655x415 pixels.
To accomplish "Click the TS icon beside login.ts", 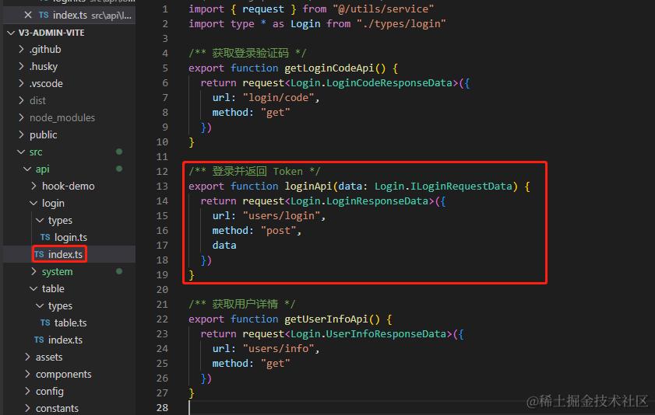I will (x=45, y=237).
